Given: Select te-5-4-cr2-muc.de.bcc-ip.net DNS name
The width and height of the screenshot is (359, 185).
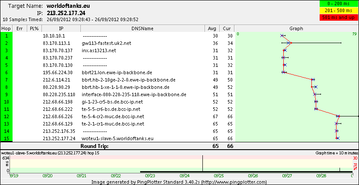Looking at the screenshot, I should tap(113, 116).
